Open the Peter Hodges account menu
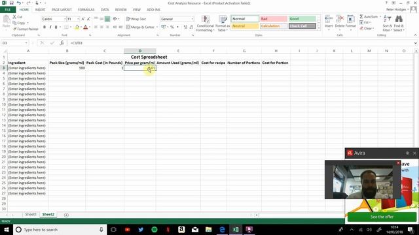 tap(397, 10)
